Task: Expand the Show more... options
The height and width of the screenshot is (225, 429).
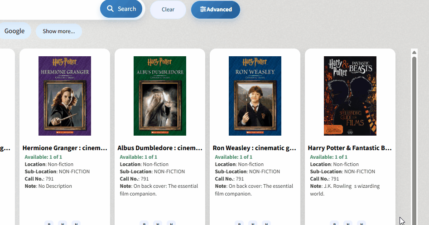Action: coord(59,31)
